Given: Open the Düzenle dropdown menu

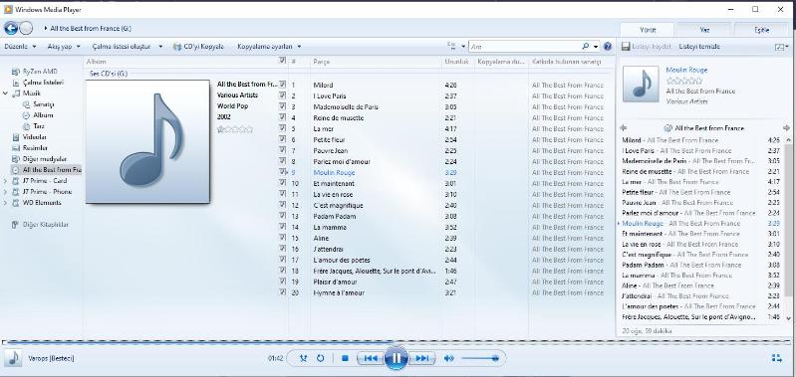Looking at the screenshot, I should (x=20, y=46).
